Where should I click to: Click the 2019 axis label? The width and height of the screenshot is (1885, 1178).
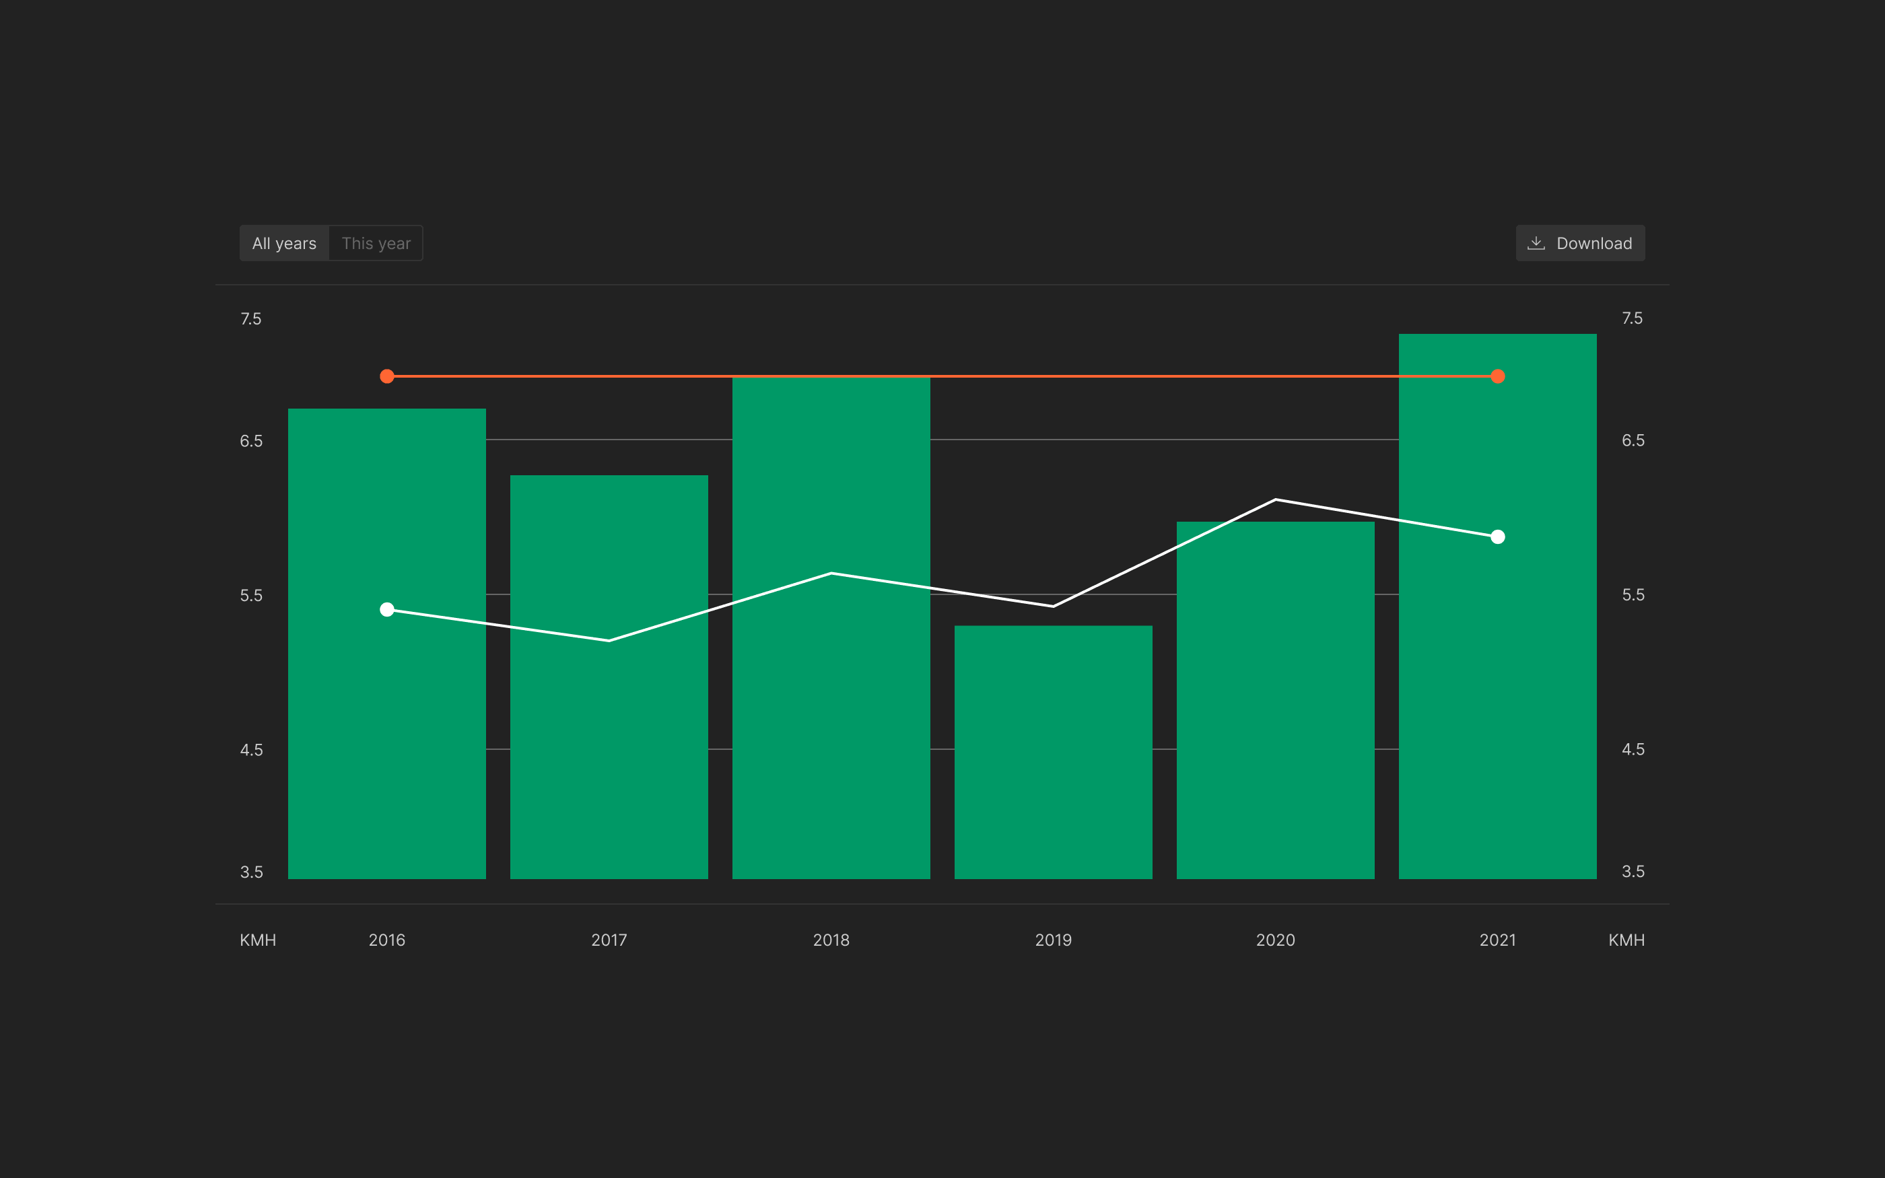[1053, 940]
